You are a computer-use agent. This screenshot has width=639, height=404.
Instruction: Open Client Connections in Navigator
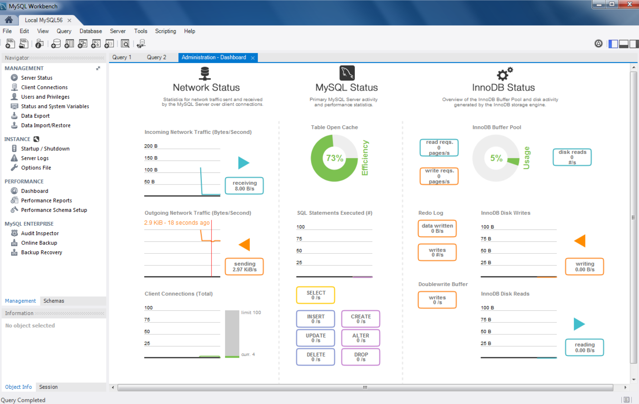pos(44,87)
